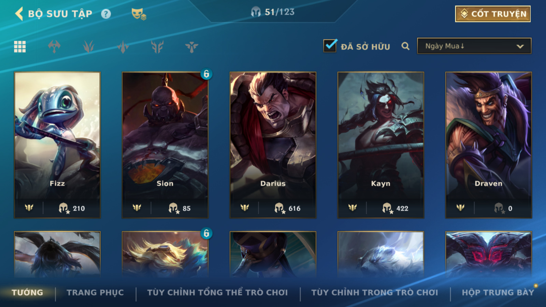Open the Hộp Trưng Bày tab
Viewport: 546px width, 307px height.
pos(498,293)
